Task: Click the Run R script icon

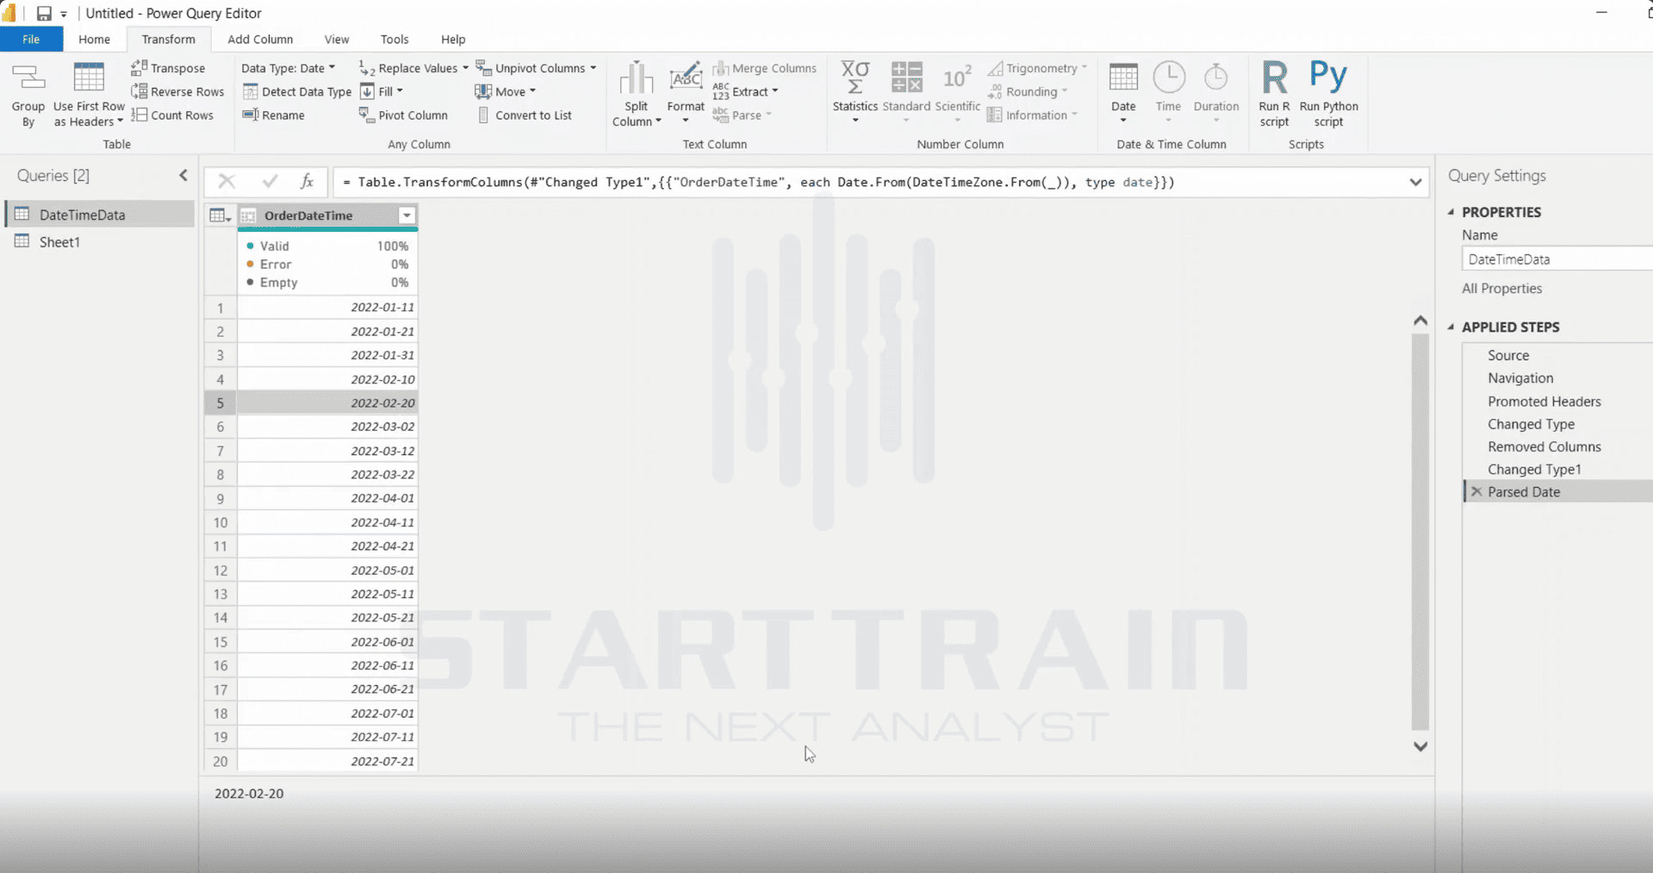Action: point(1274,78)
